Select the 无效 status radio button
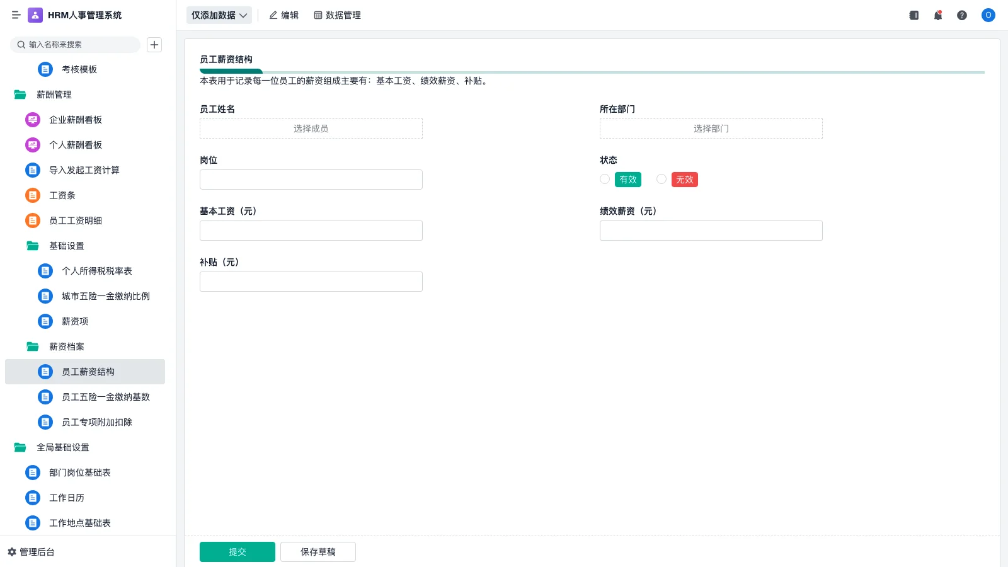 (661, 179)
